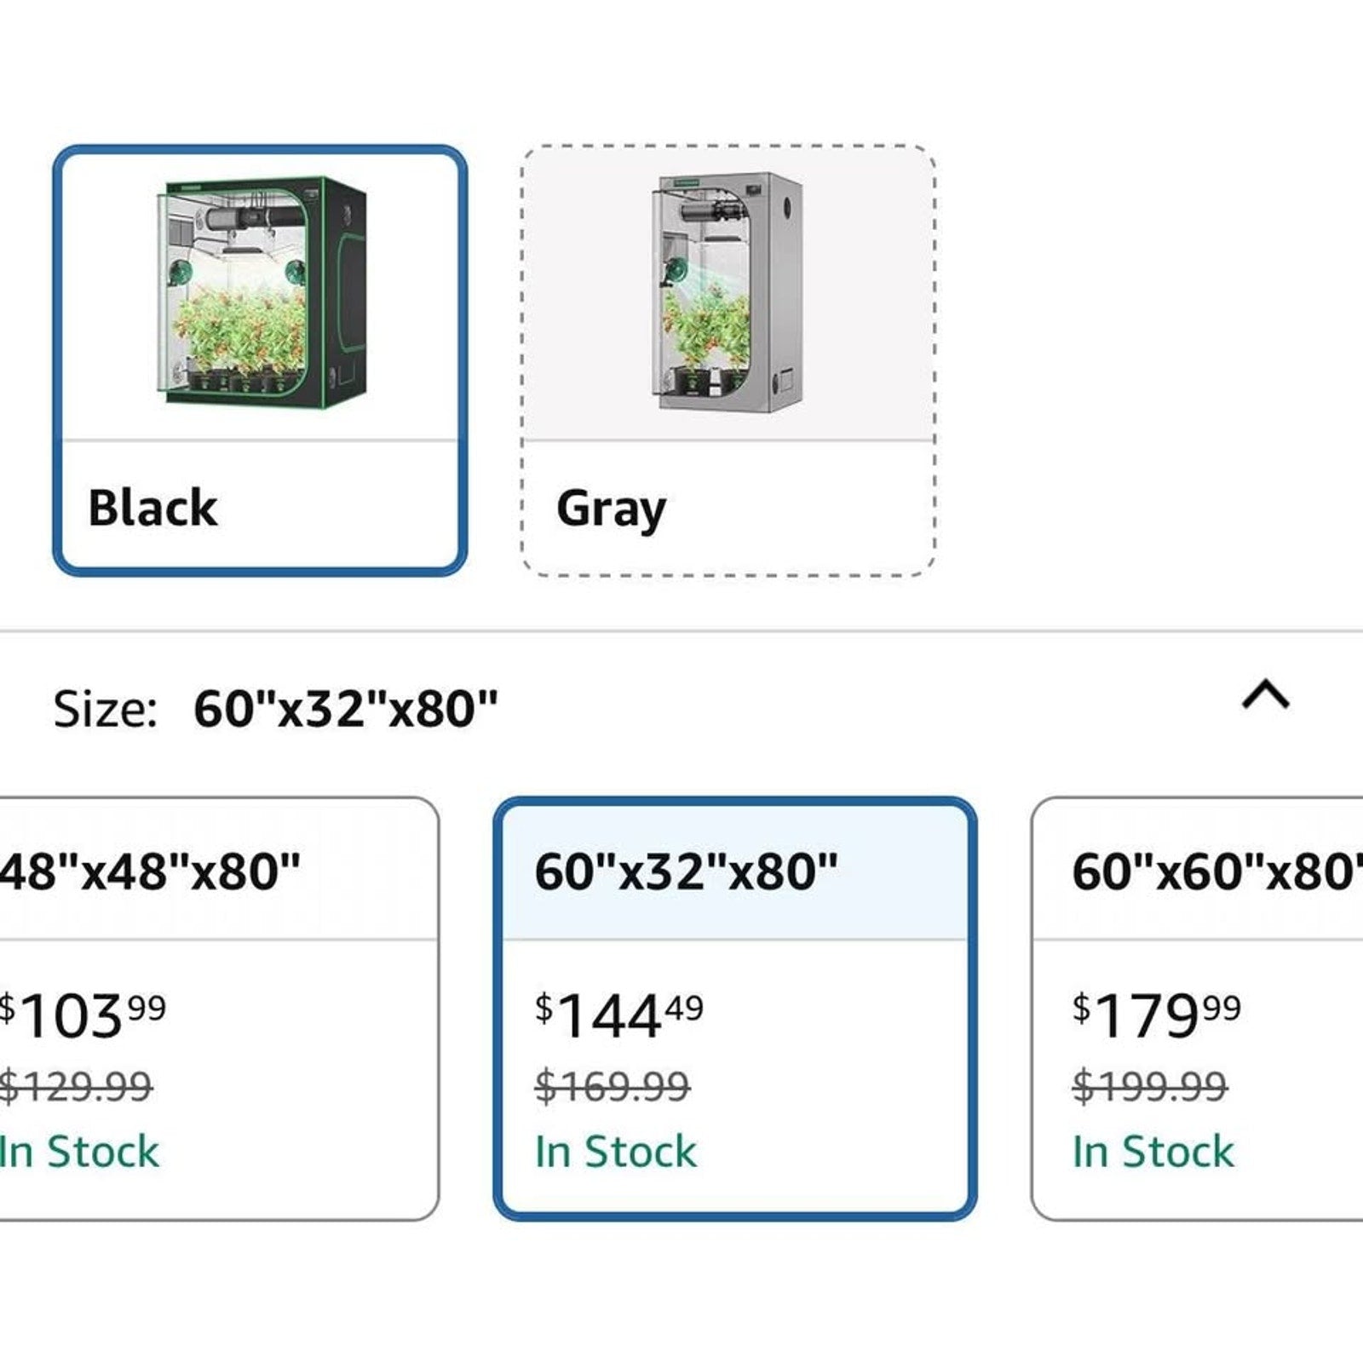Click the "Gray" text label
The width and height of the screenshot is (1363, 1363).
tap(611, 509)
